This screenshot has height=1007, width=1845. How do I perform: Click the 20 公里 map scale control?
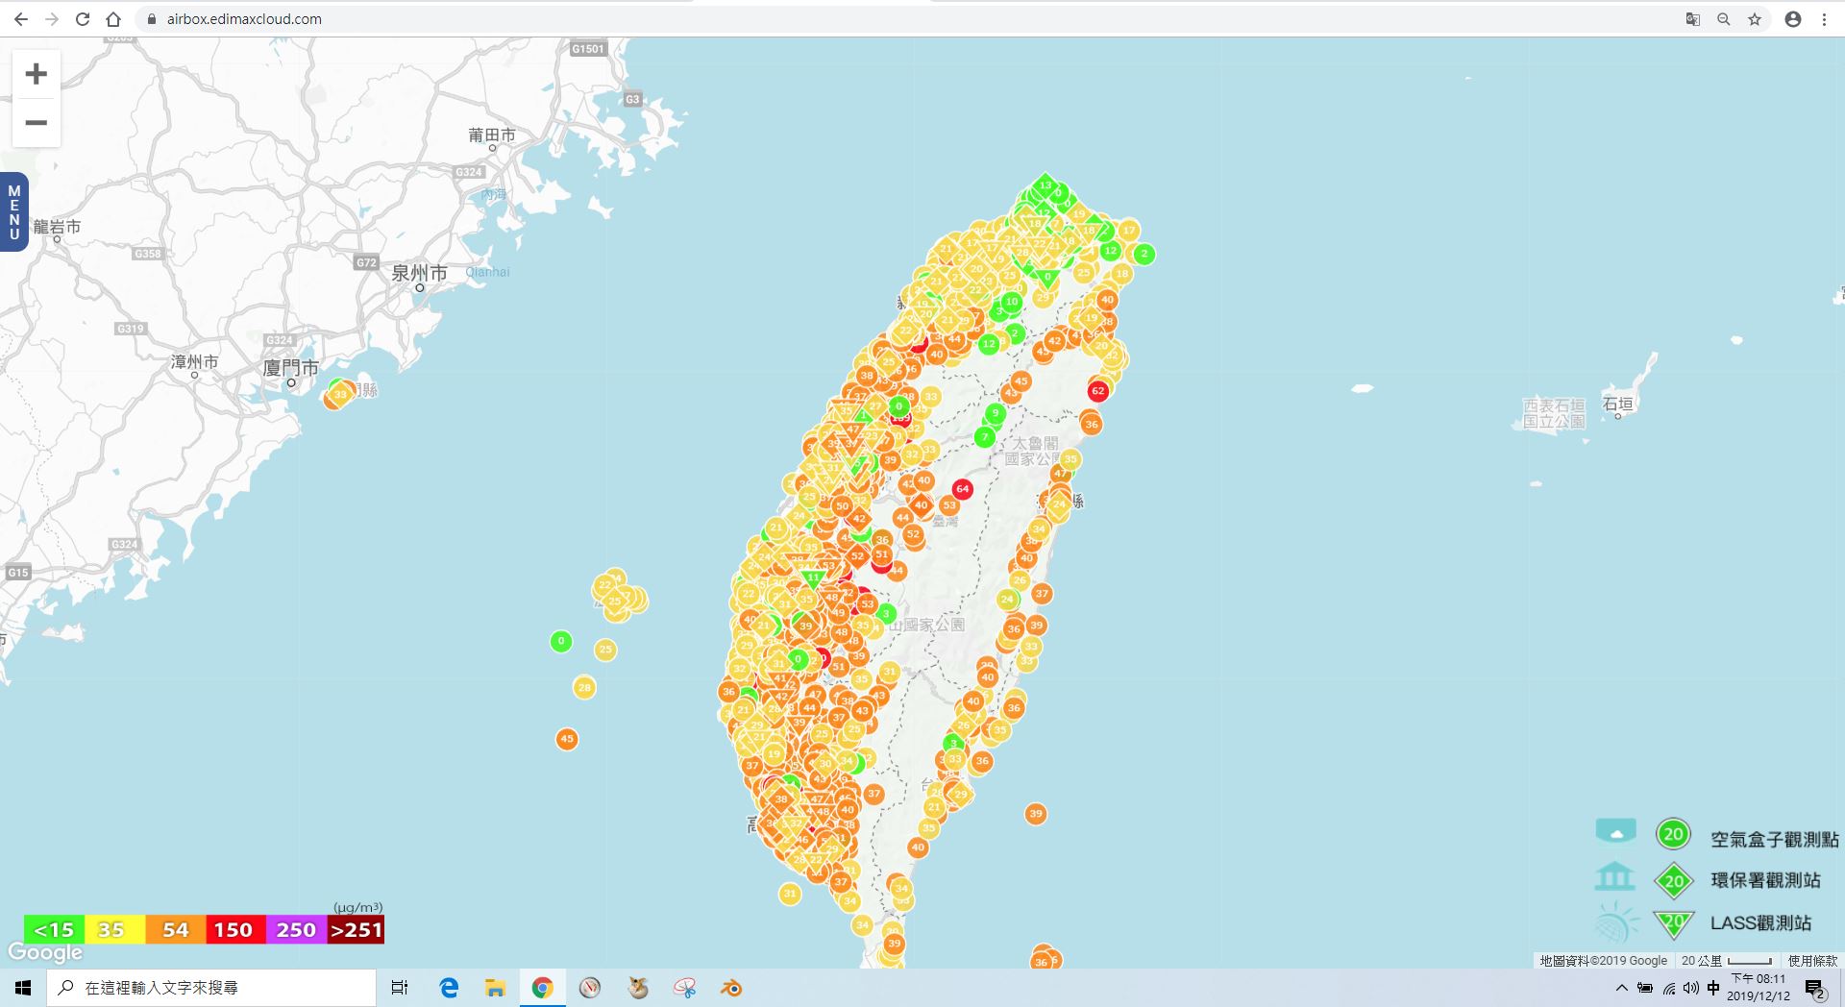coord(1727,960)
